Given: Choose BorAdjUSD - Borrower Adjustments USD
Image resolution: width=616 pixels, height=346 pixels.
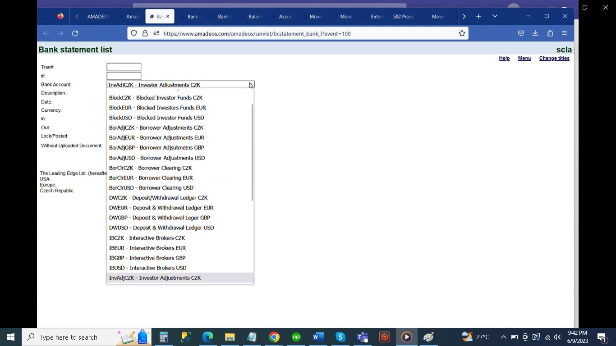Looking at the screenshot, I should point(180,158).
